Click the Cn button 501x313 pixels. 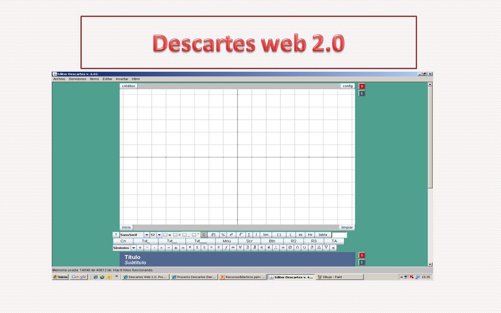pos(123,241)
